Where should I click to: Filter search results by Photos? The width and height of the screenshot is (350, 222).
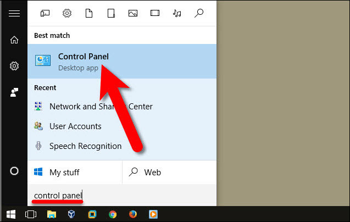[133, 13]
